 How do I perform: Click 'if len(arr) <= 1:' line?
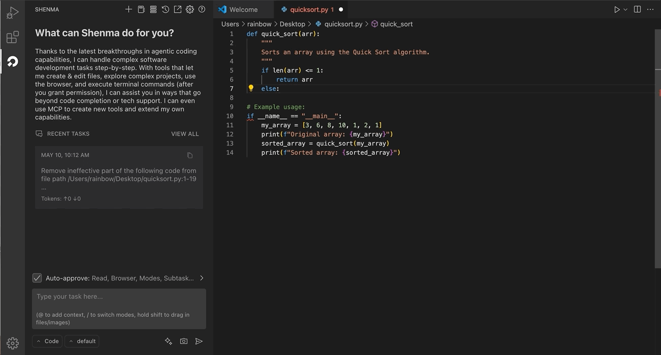point(292,70)
